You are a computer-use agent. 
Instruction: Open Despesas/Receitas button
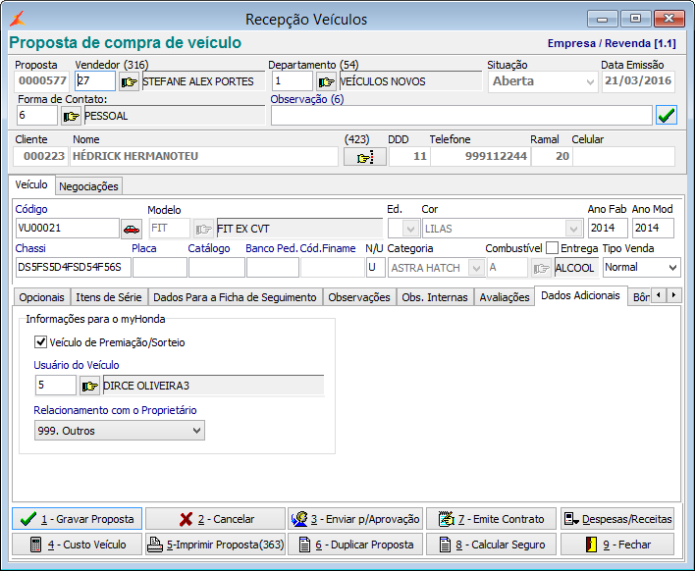pos(617,519)
